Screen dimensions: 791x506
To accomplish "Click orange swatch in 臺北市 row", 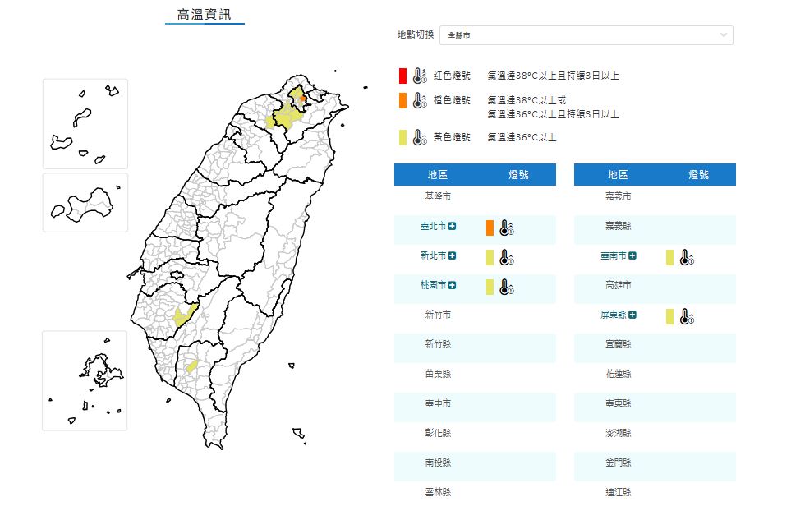I will [490, 228].
